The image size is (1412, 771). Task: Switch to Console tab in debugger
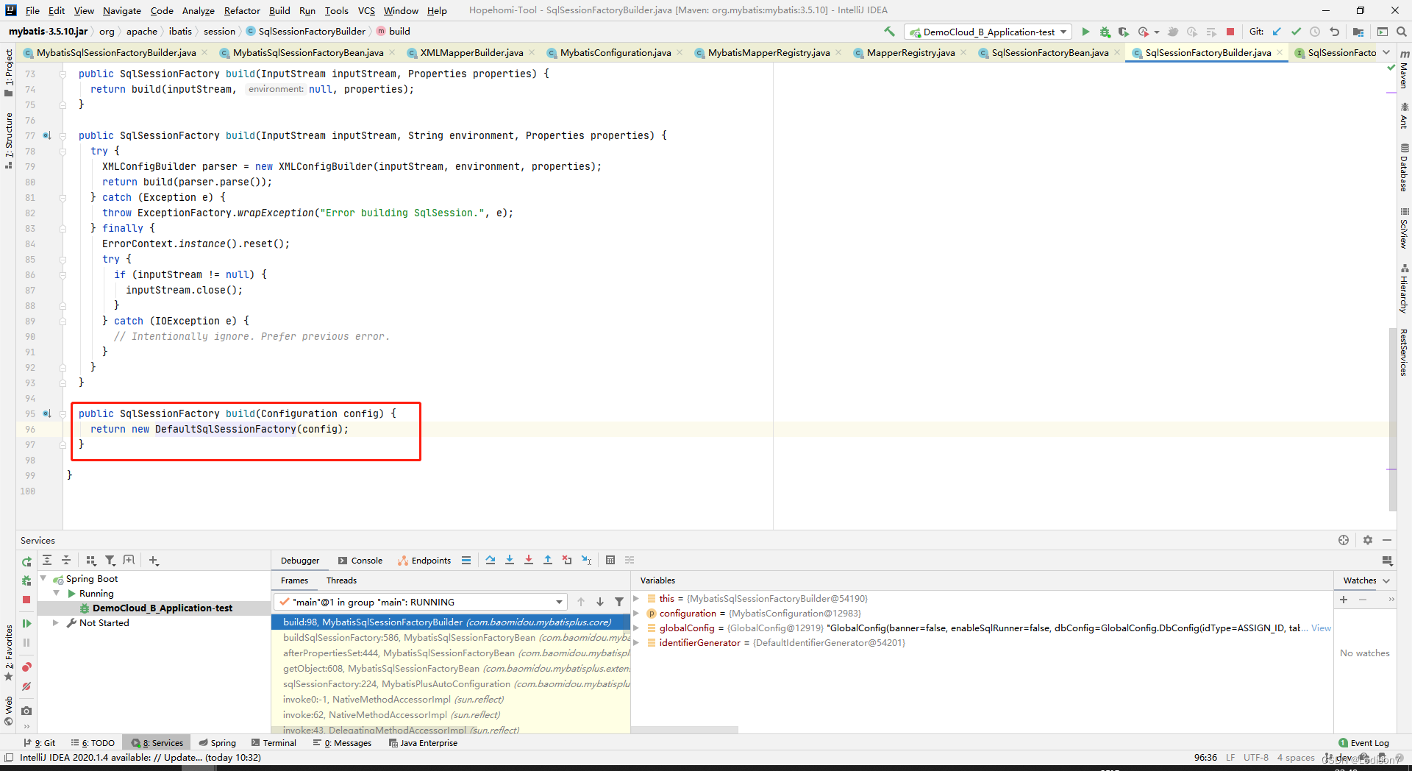pos(360,561)
